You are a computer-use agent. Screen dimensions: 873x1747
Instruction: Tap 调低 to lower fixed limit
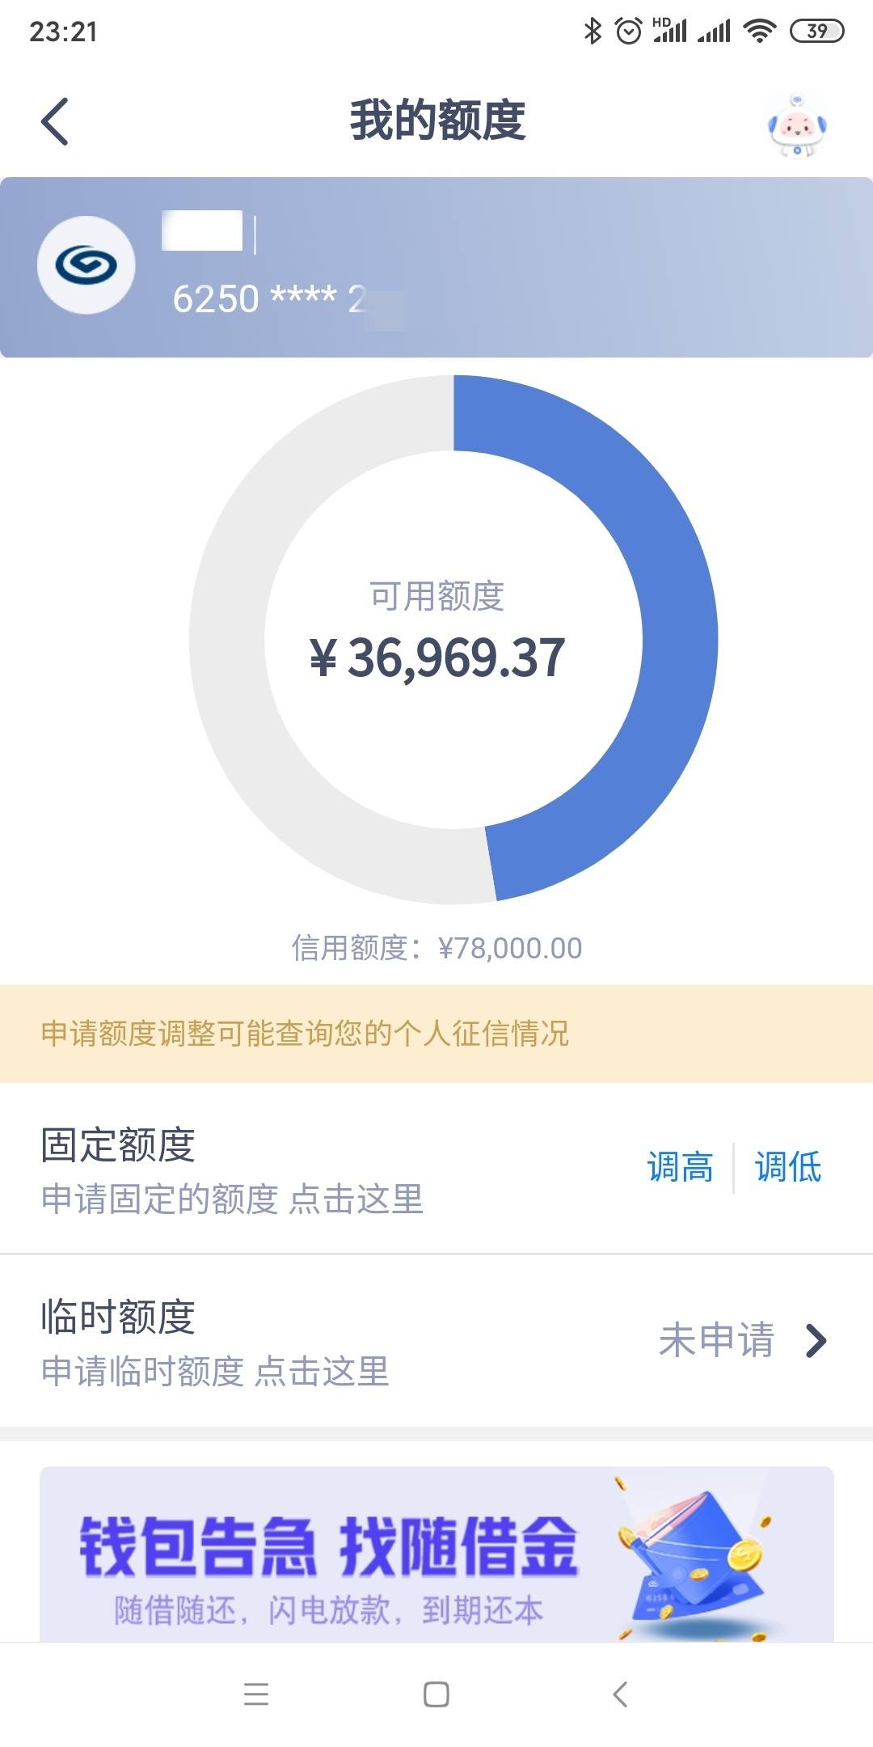point(788,1167)
